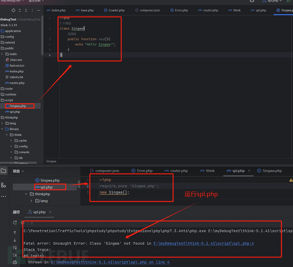This screenshot has height=267, width=293.
Task: Open project panel options three-dot menu
Action: click(33, 10)
